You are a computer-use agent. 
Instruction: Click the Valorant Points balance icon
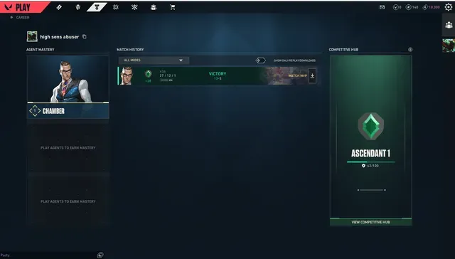[395, 7]
